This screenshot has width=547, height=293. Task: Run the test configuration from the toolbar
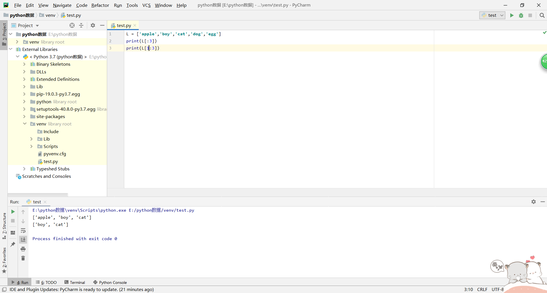click(512, 15)
